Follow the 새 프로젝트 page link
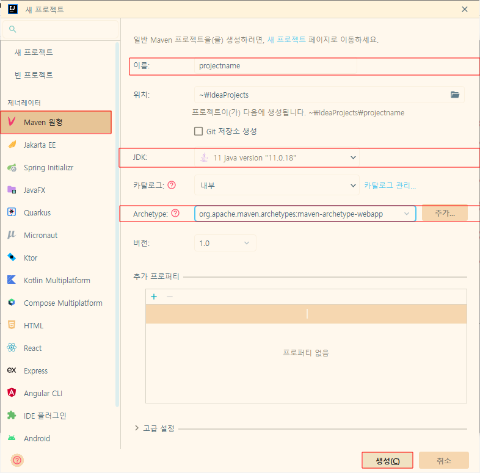480x473 pixels. tap(286, 40)
